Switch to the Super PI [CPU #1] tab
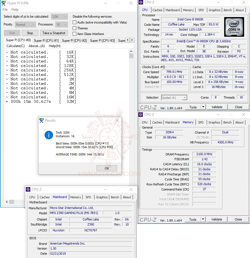 (46, 40)
